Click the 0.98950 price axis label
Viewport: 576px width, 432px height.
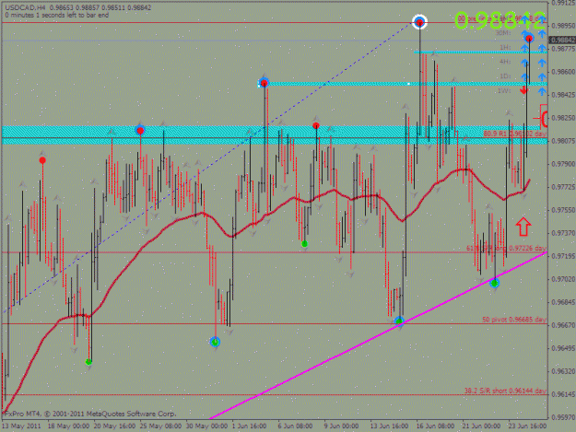click(563, 26)
